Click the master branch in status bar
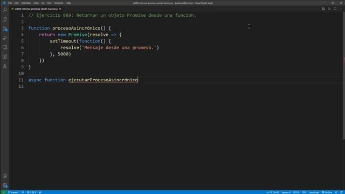The image size is (345, 194). pos(13,192)
